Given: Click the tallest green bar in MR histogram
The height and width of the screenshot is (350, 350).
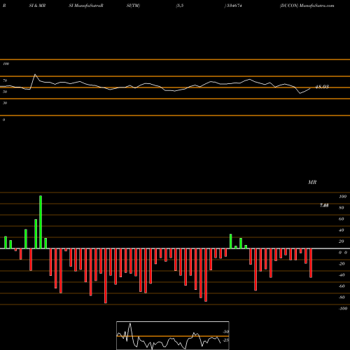Looking at the screenshot, I should pyautogui.click(x=41, y=222).
